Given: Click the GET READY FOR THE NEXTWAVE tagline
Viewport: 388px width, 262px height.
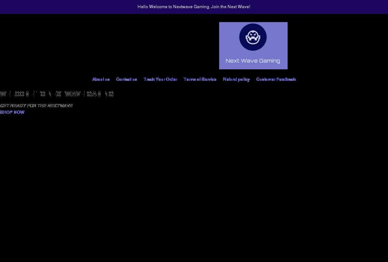Looking at the screenshot, I should pyautogui.click(x=36, y=105).
